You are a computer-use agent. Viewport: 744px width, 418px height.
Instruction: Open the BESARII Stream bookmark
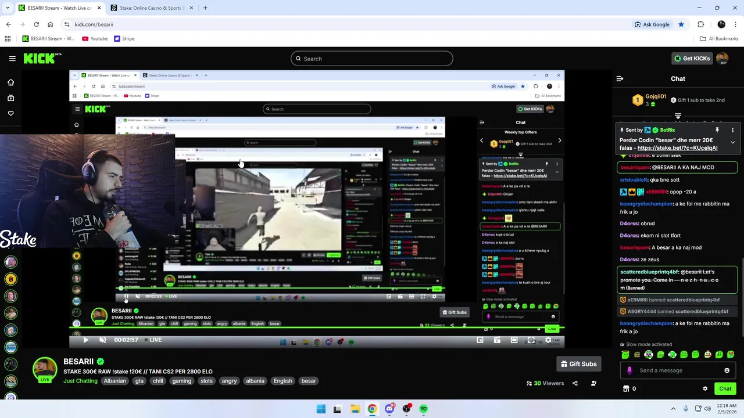pos(48,39)
